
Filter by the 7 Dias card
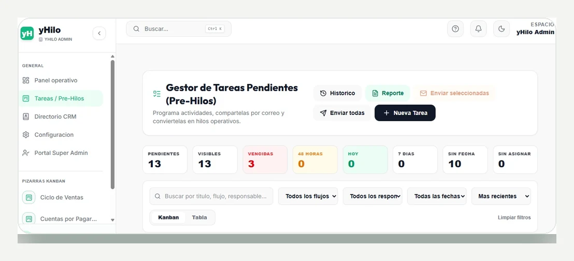(415, 160)
